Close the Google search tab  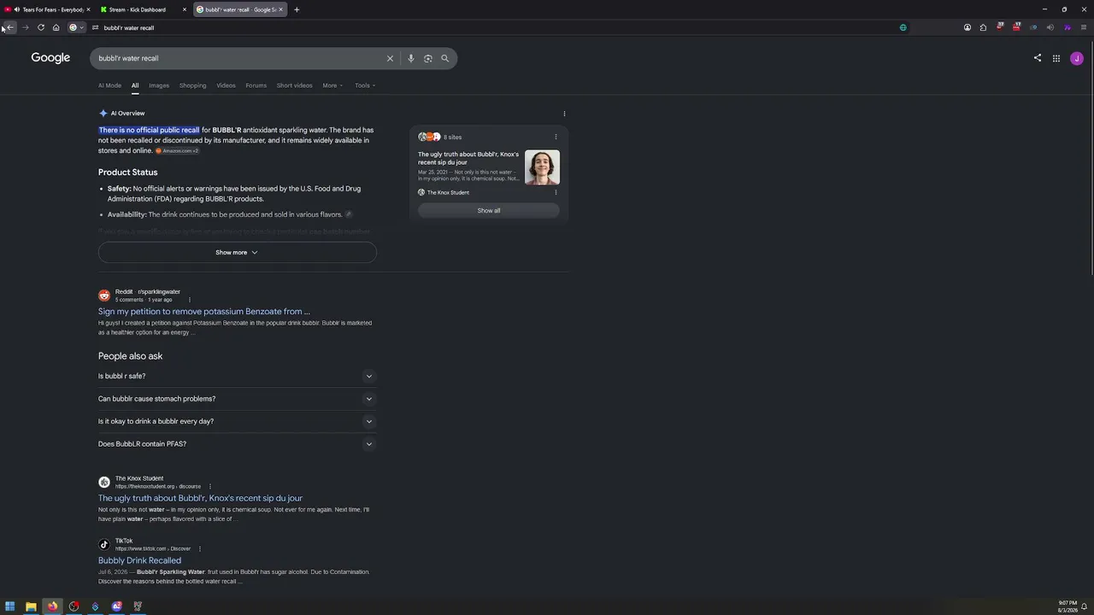280,9
